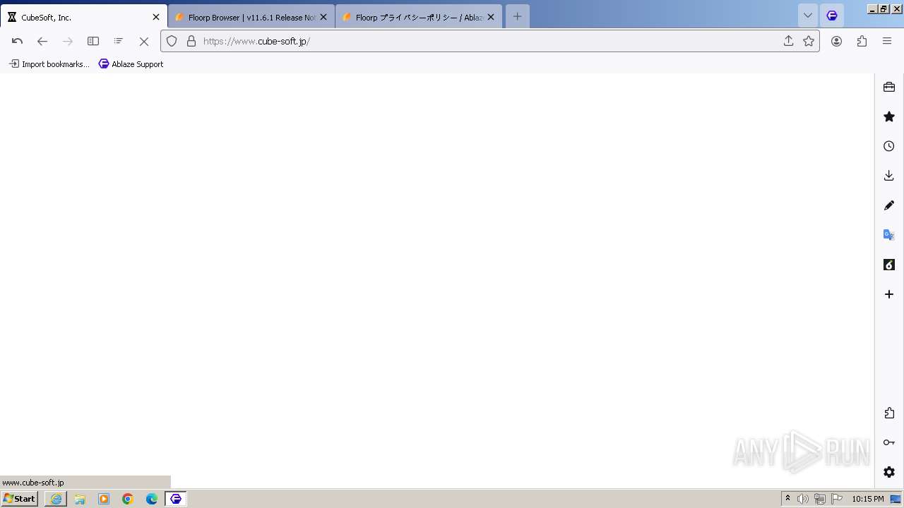Open tracking protection shield icon
Viewport: 904px width, 508px height.
(x=172, y=41)
